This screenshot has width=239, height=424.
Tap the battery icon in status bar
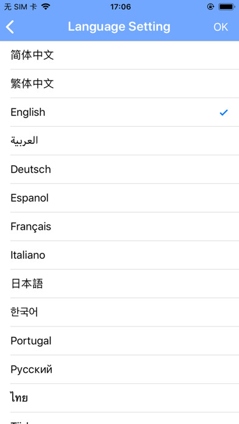click(226, 7)
